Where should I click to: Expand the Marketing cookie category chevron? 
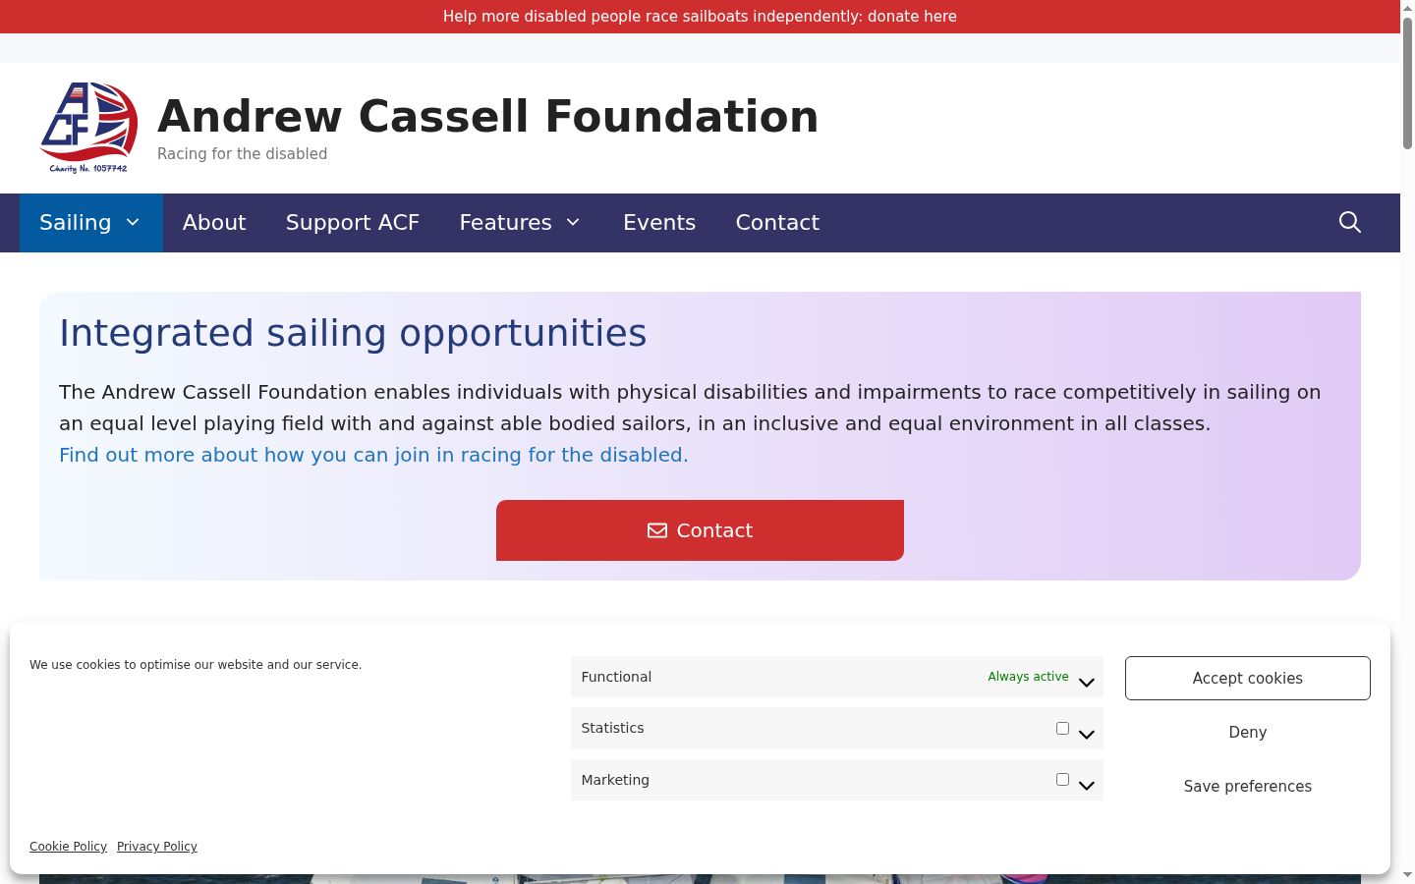(x=1087, y=785)
